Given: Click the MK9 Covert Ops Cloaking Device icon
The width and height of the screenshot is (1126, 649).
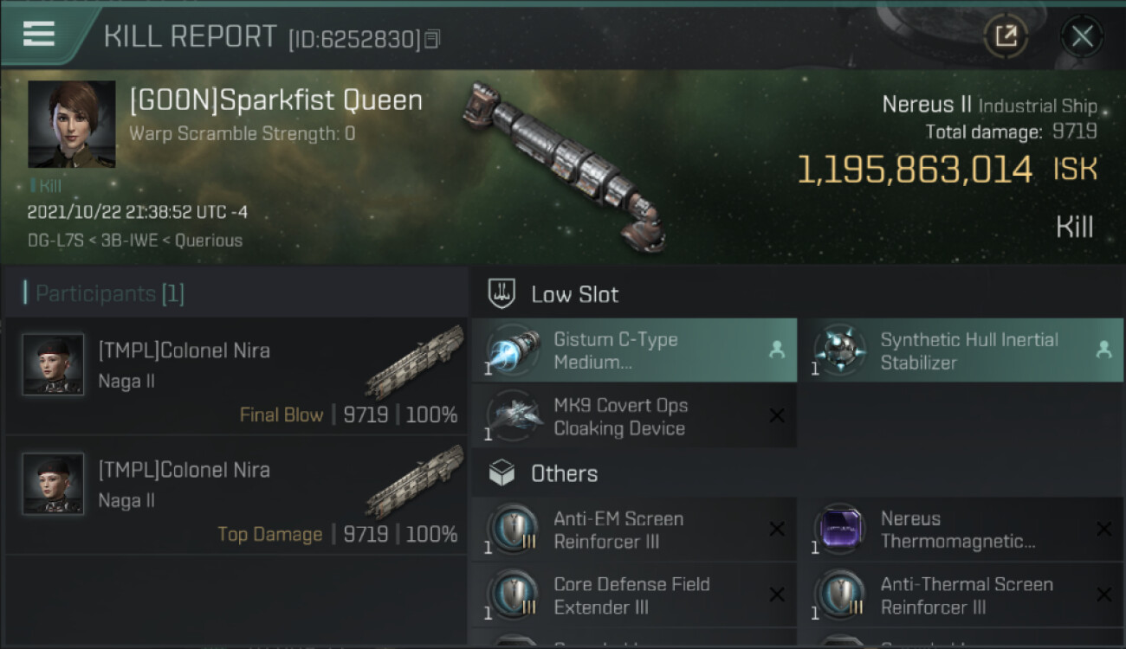Looking at the screenshot, I should (x=514, y=416).
